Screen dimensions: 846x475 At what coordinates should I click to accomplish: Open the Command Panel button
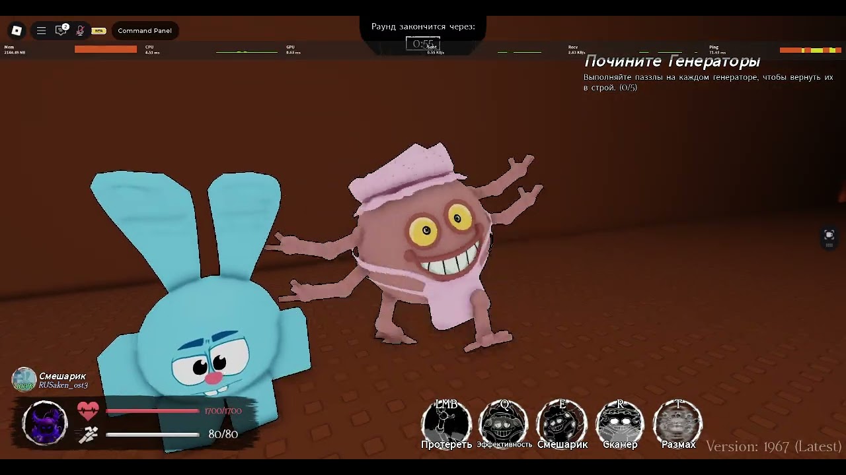tap(145, 31)
